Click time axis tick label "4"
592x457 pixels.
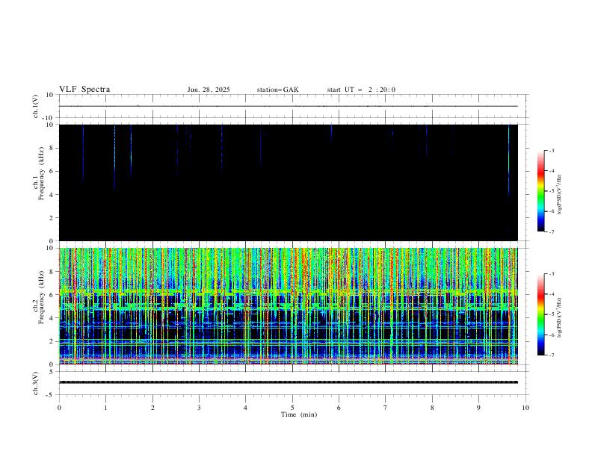(246, 408)
